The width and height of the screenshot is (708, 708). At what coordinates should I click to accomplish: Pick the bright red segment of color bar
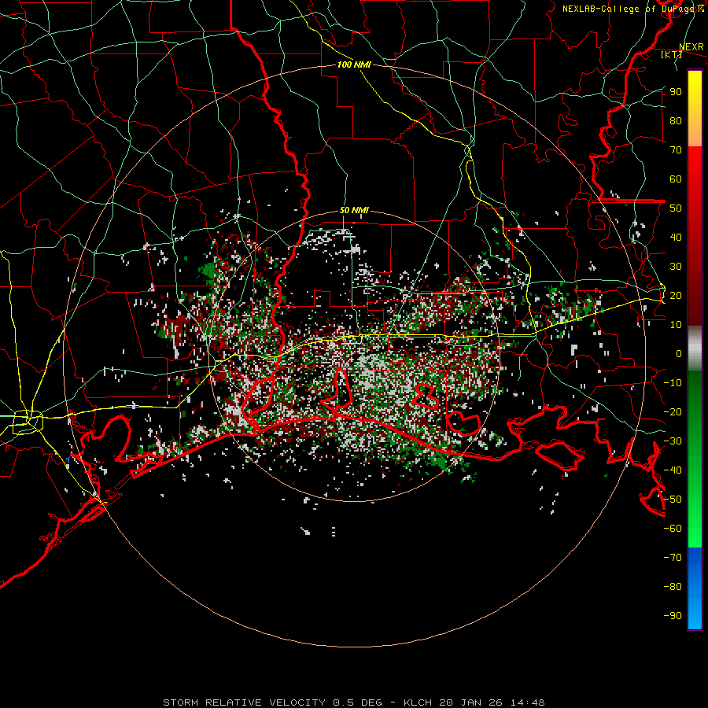coord(695,167)
